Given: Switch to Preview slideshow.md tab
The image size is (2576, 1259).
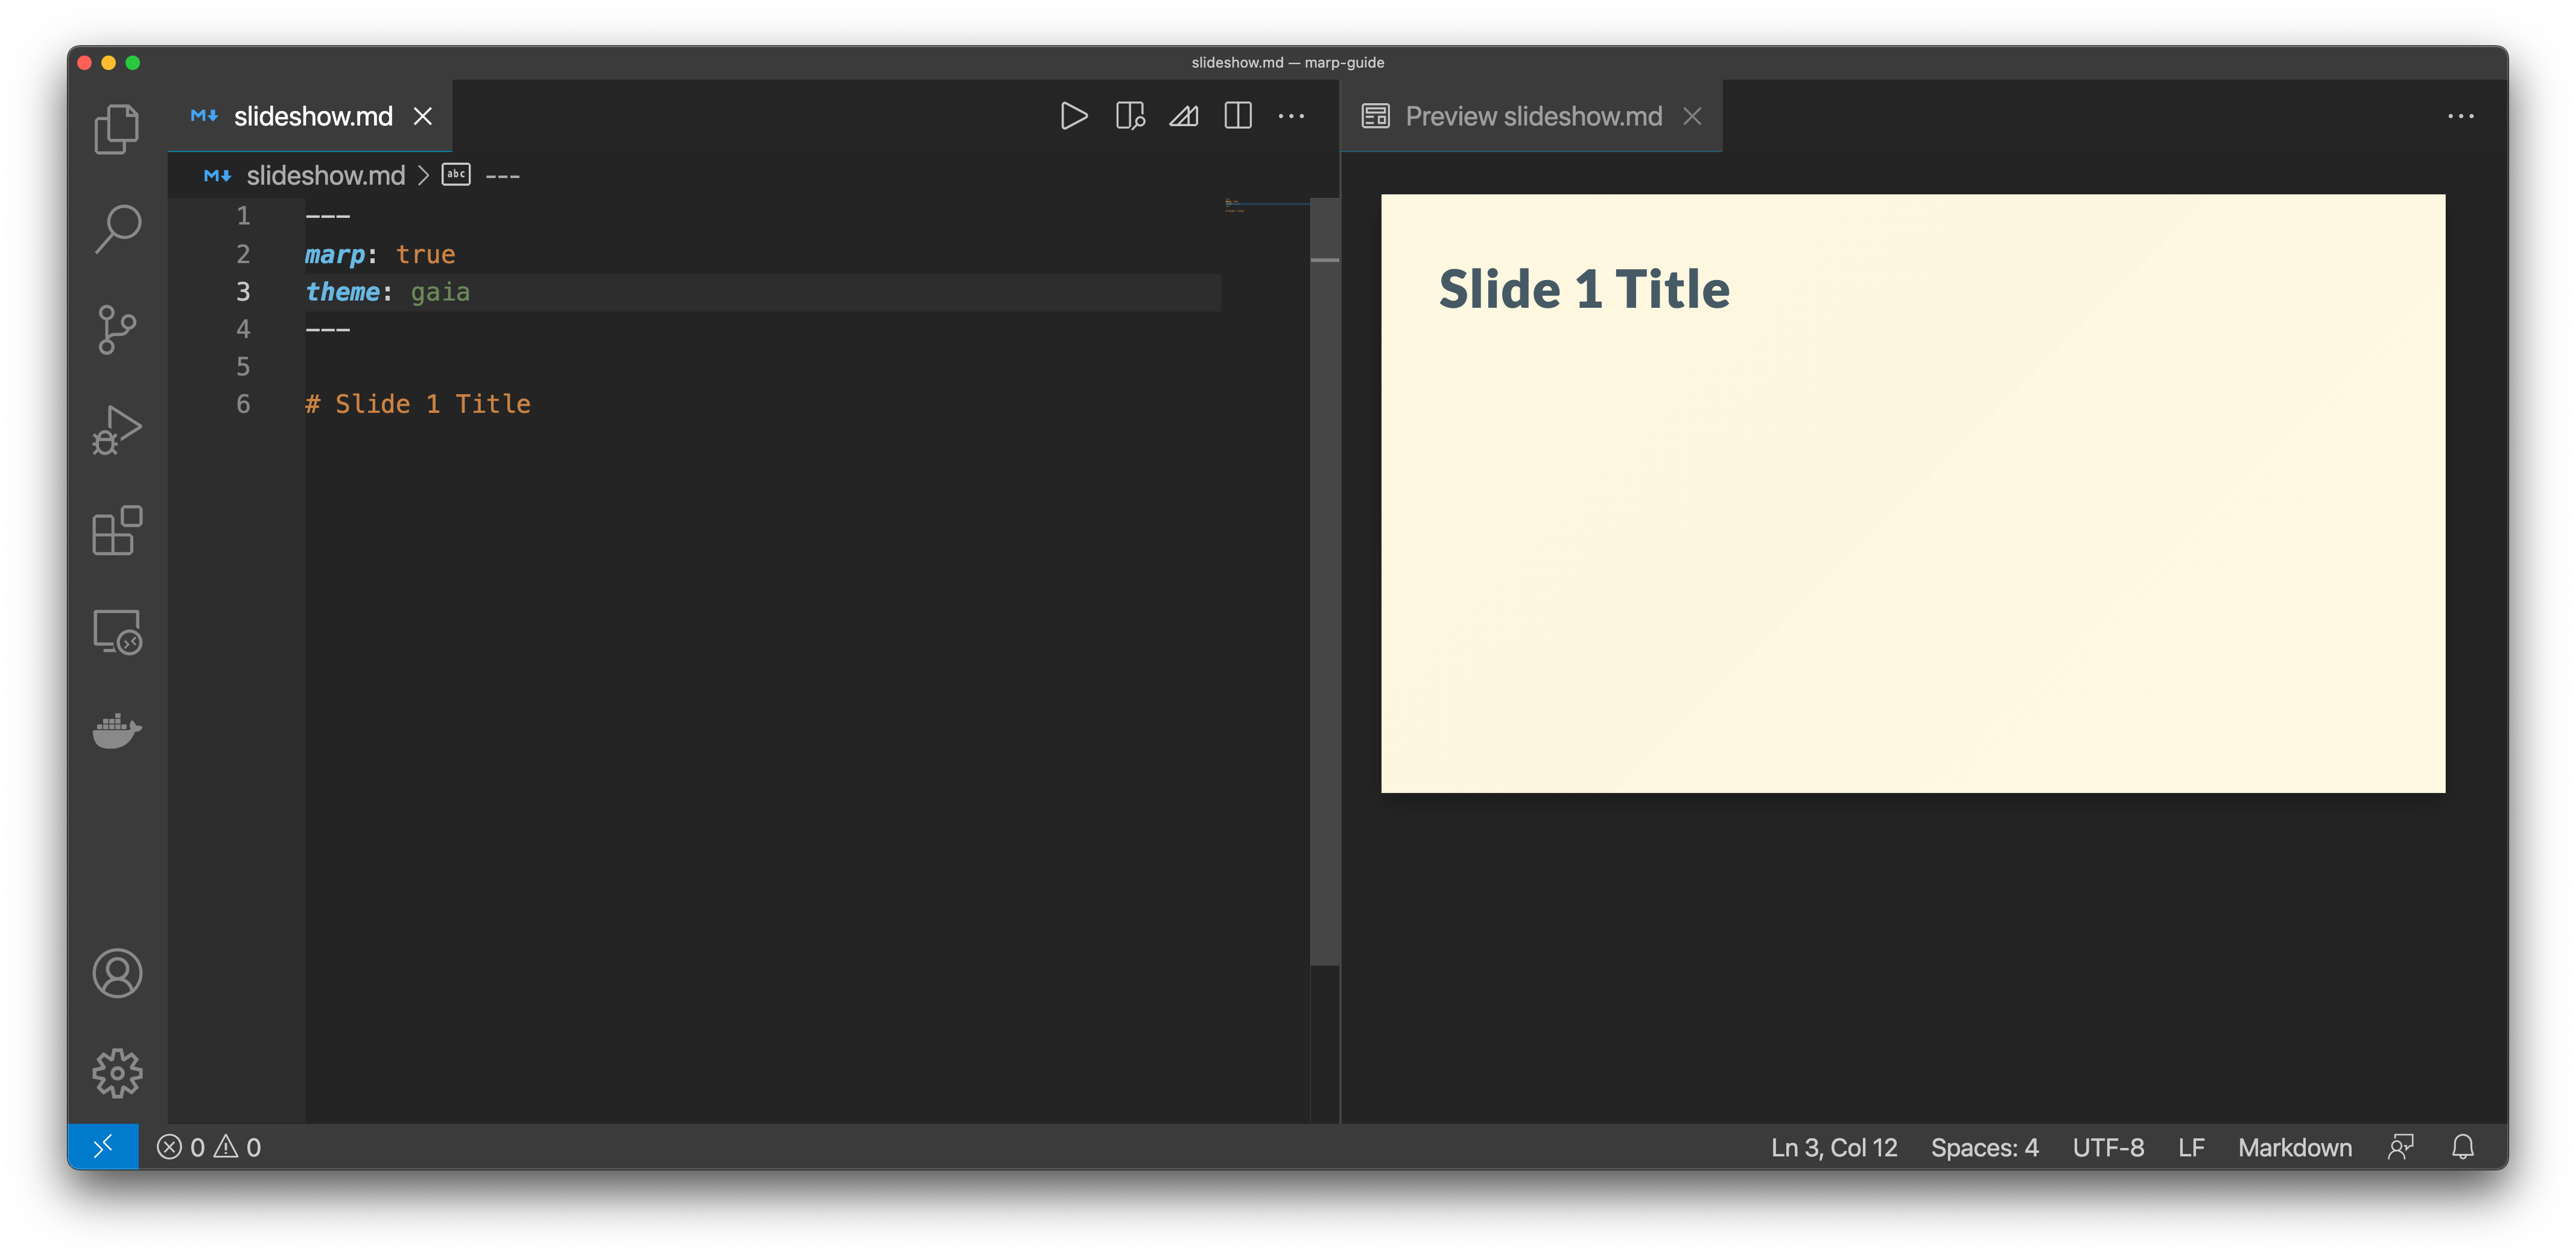Looking at the screenshot, I should point(1532,116).
